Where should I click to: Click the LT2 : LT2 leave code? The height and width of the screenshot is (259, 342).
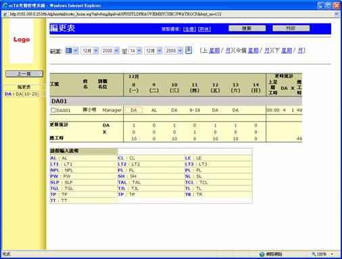pos(129,164)
